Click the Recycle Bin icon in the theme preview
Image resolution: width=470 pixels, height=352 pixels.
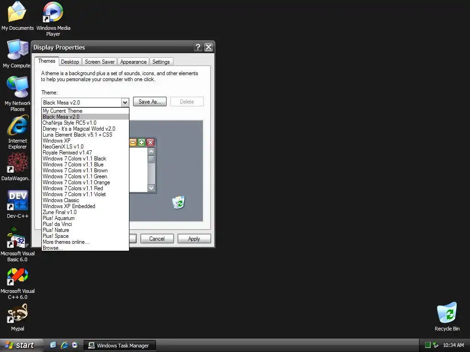coord(179,202)
